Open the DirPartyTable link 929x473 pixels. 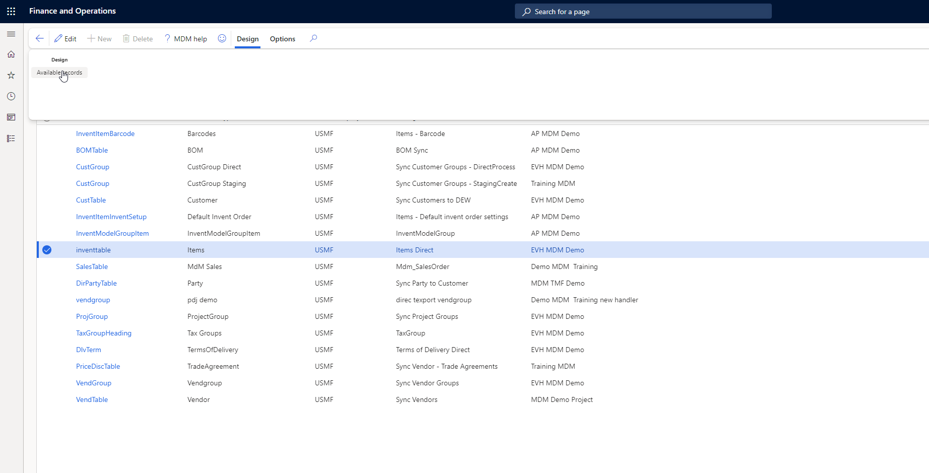point(96,283)
